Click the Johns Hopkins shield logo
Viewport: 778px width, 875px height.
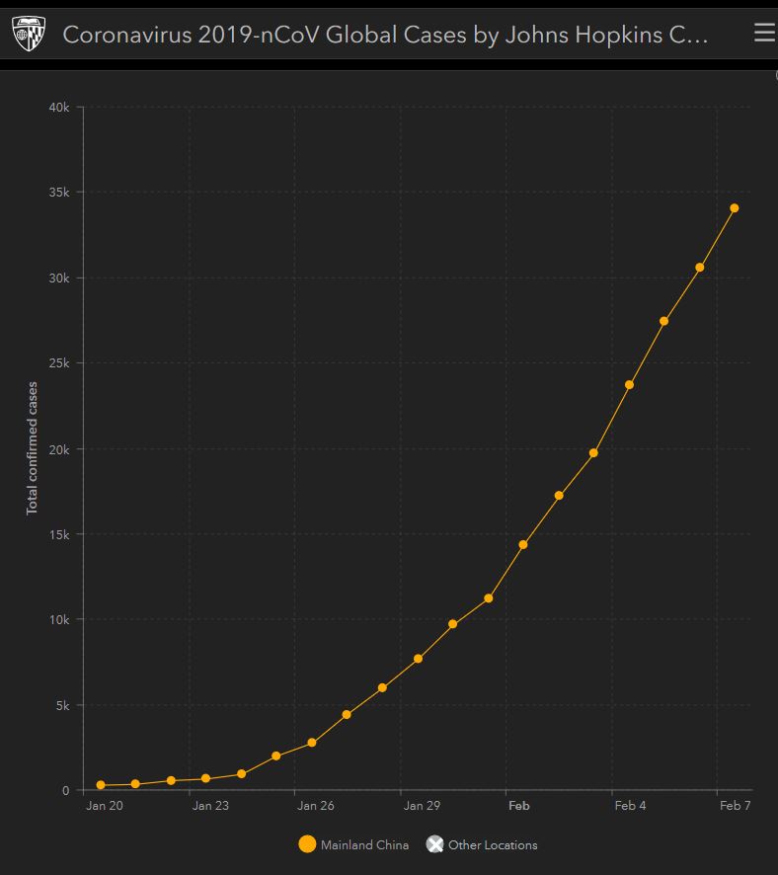pyautogui.click(x=29, y=35)
